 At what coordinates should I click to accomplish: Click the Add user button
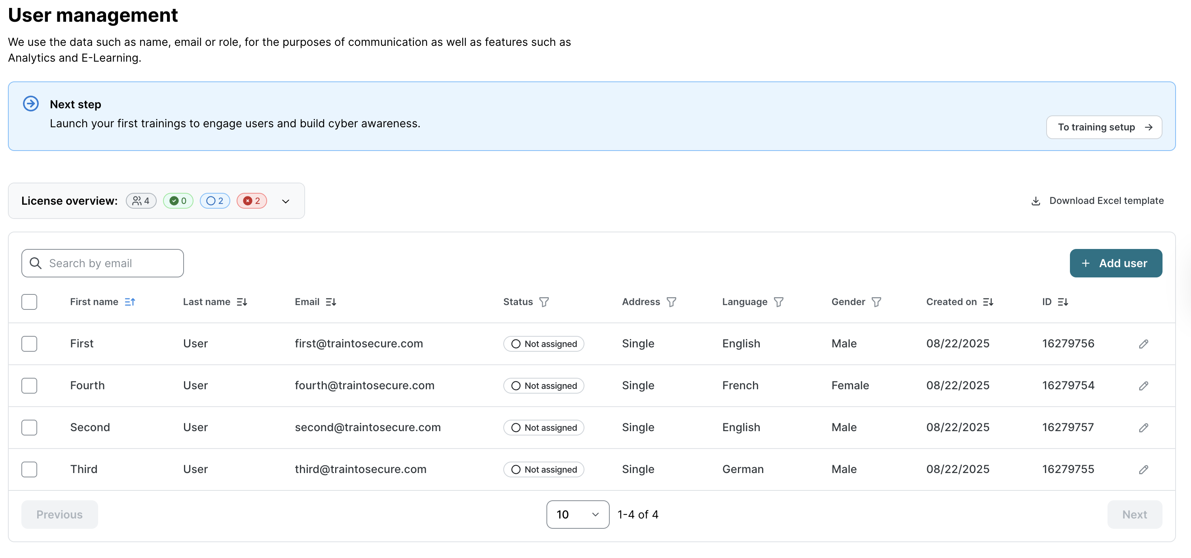[1115, 263]
